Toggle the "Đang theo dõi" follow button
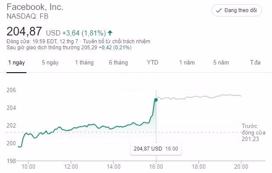The height and width of the screenshot is (173, 272). coord(237,10)
